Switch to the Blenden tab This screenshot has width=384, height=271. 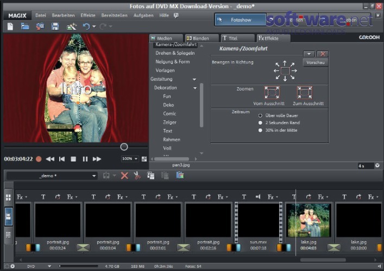(x=202, y=38)
